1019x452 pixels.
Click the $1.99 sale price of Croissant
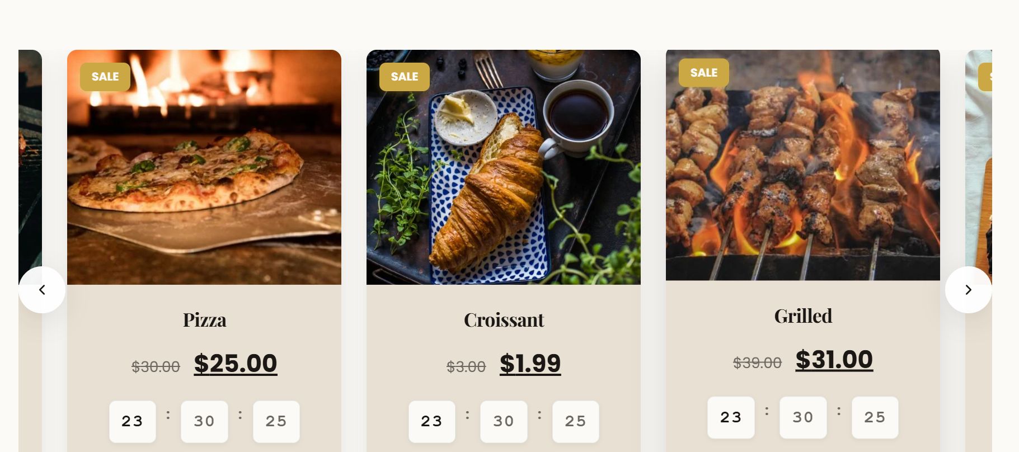click(530, 363)
